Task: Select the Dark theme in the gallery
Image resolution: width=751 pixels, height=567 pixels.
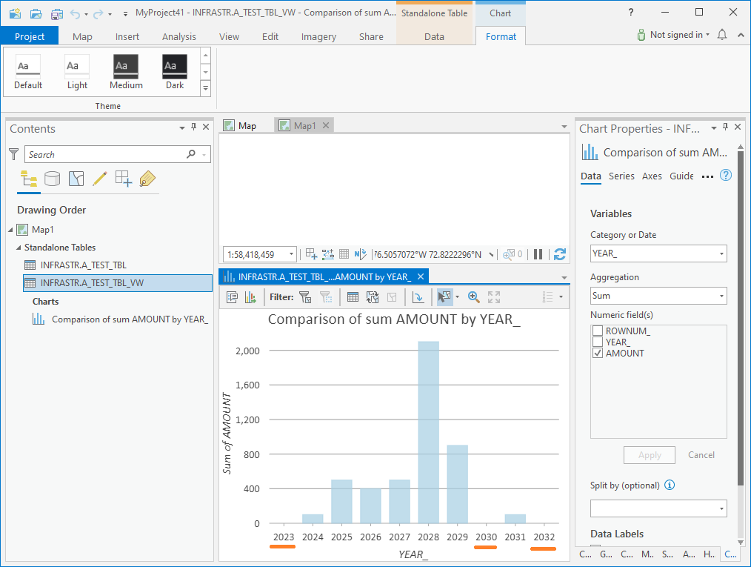Action: [x=174, y=70]
